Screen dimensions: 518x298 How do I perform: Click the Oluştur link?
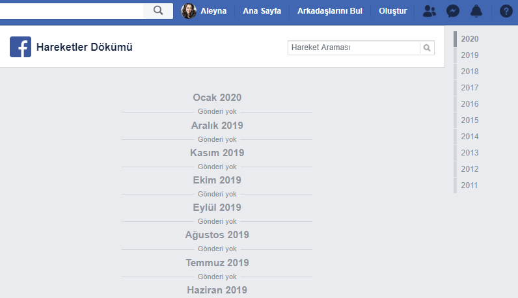(393, 11)
